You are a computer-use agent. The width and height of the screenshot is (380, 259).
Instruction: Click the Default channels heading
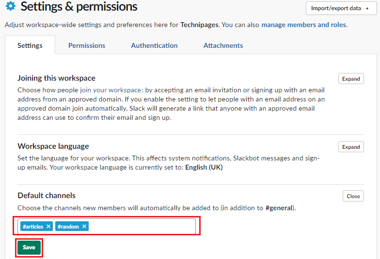(x=47, y=195)
